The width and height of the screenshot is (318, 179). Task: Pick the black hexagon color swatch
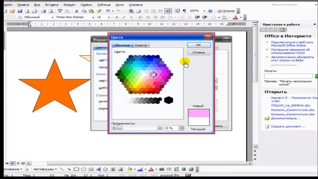pos(168,100)
